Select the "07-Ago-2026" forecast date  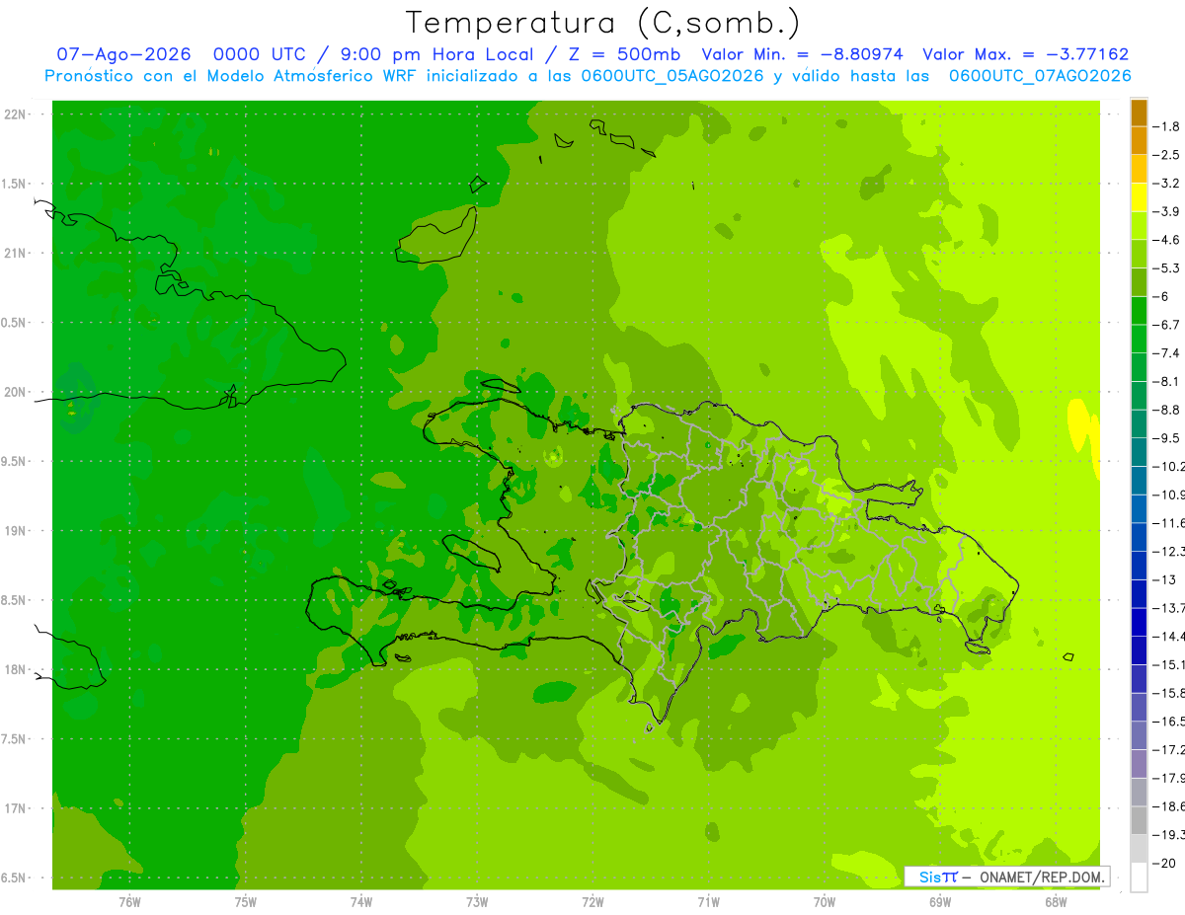tap(123, 54)
